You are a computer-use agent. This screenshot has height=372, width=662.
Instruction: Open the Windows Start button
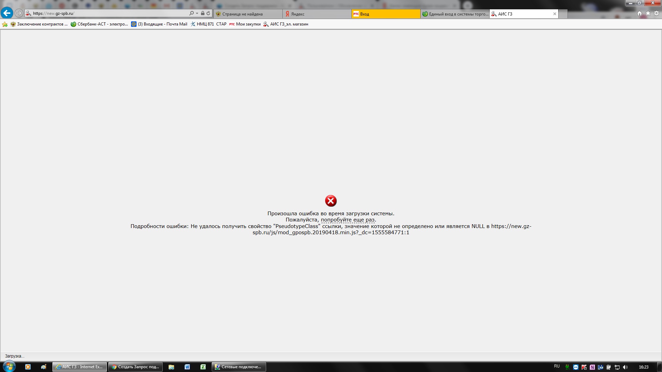tap(9, 367)
